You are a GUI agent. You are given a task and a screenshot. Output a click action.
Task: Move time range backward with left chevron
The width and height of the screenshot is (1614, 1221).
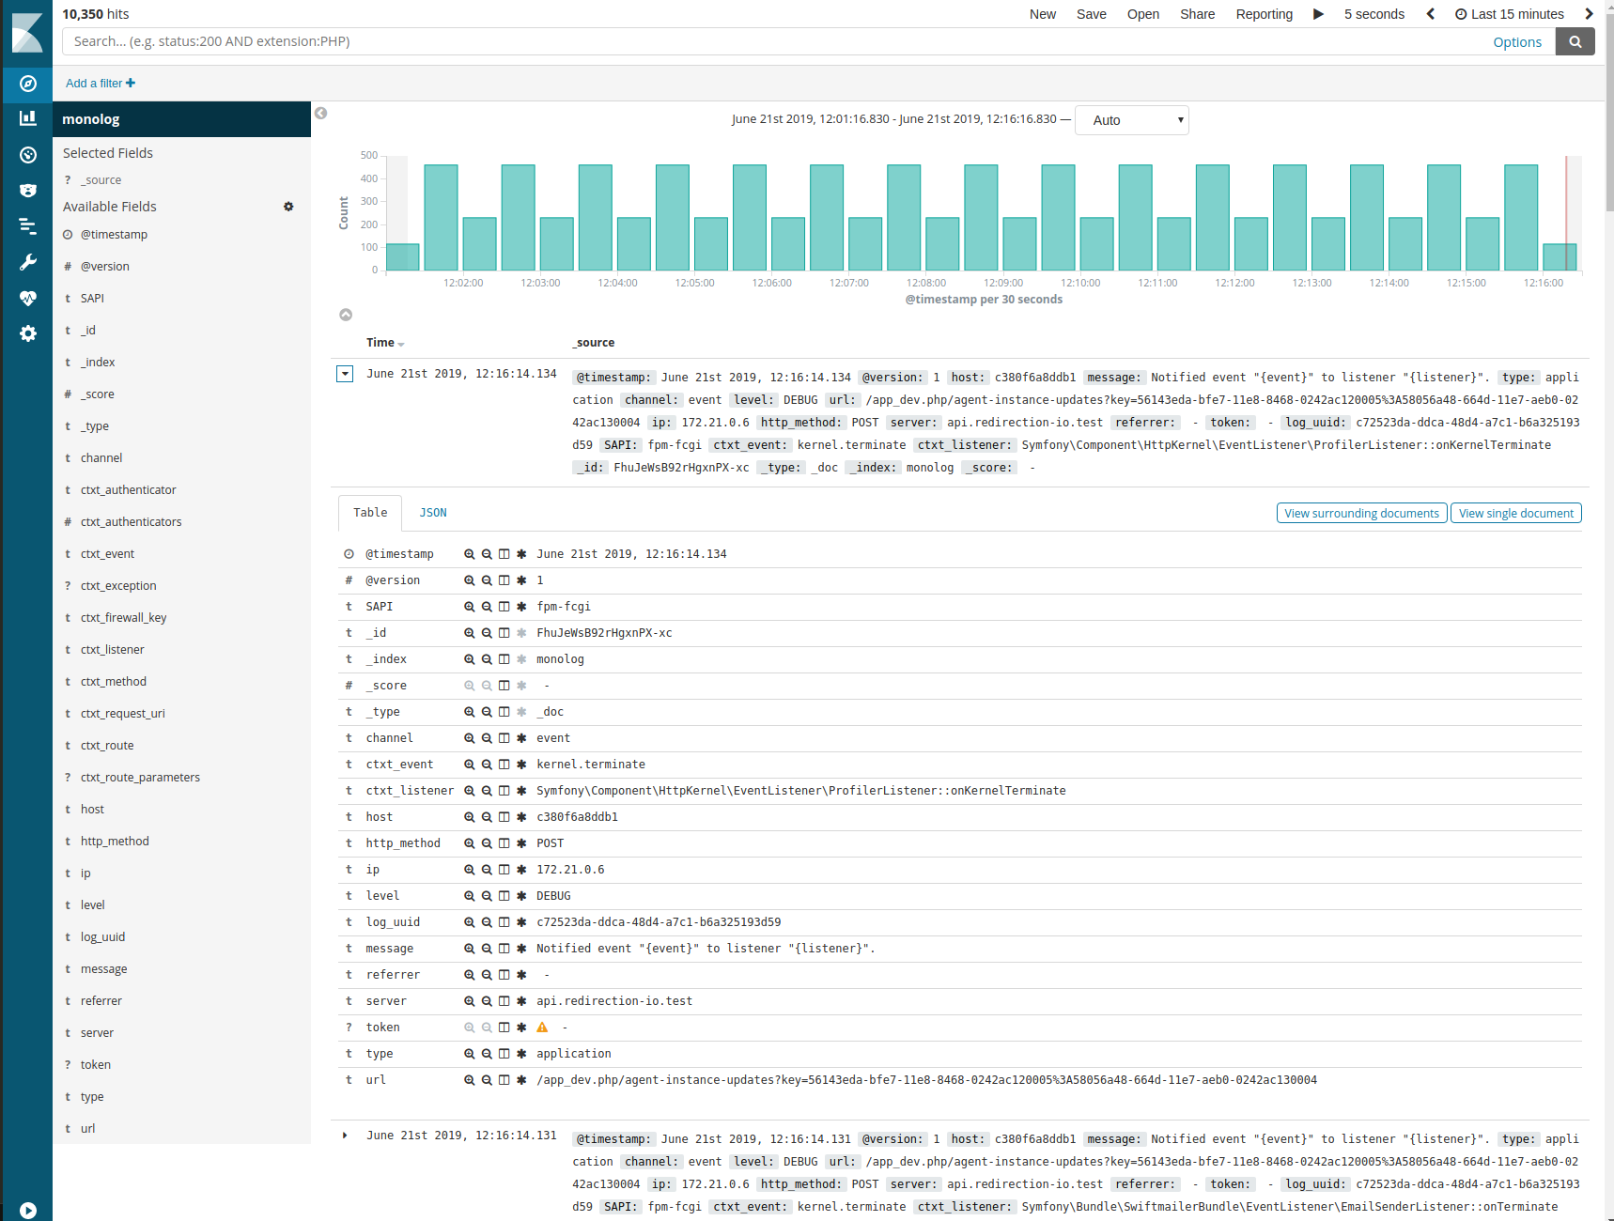click(1430, 14)
